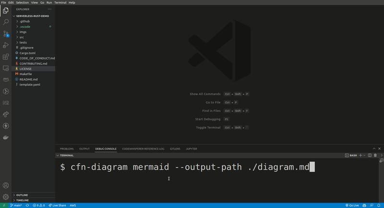The image size is (384, 208).
Task: Switch to the OUTPUT tab
Action: [84, 149]
